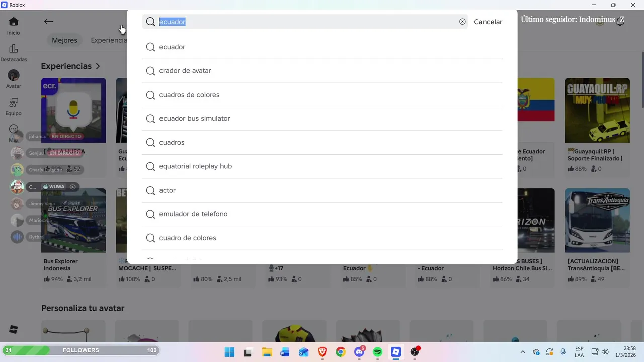Click the 'Bus Explorer Indonesia' title text

pyautogui.click(x=61, y=265)
